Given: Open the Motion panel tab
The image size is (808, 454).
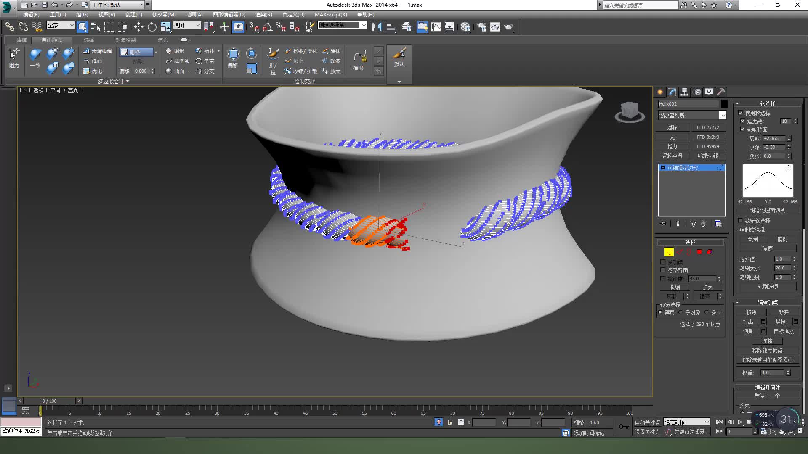Looking at the screenshot, I should 697,92.
